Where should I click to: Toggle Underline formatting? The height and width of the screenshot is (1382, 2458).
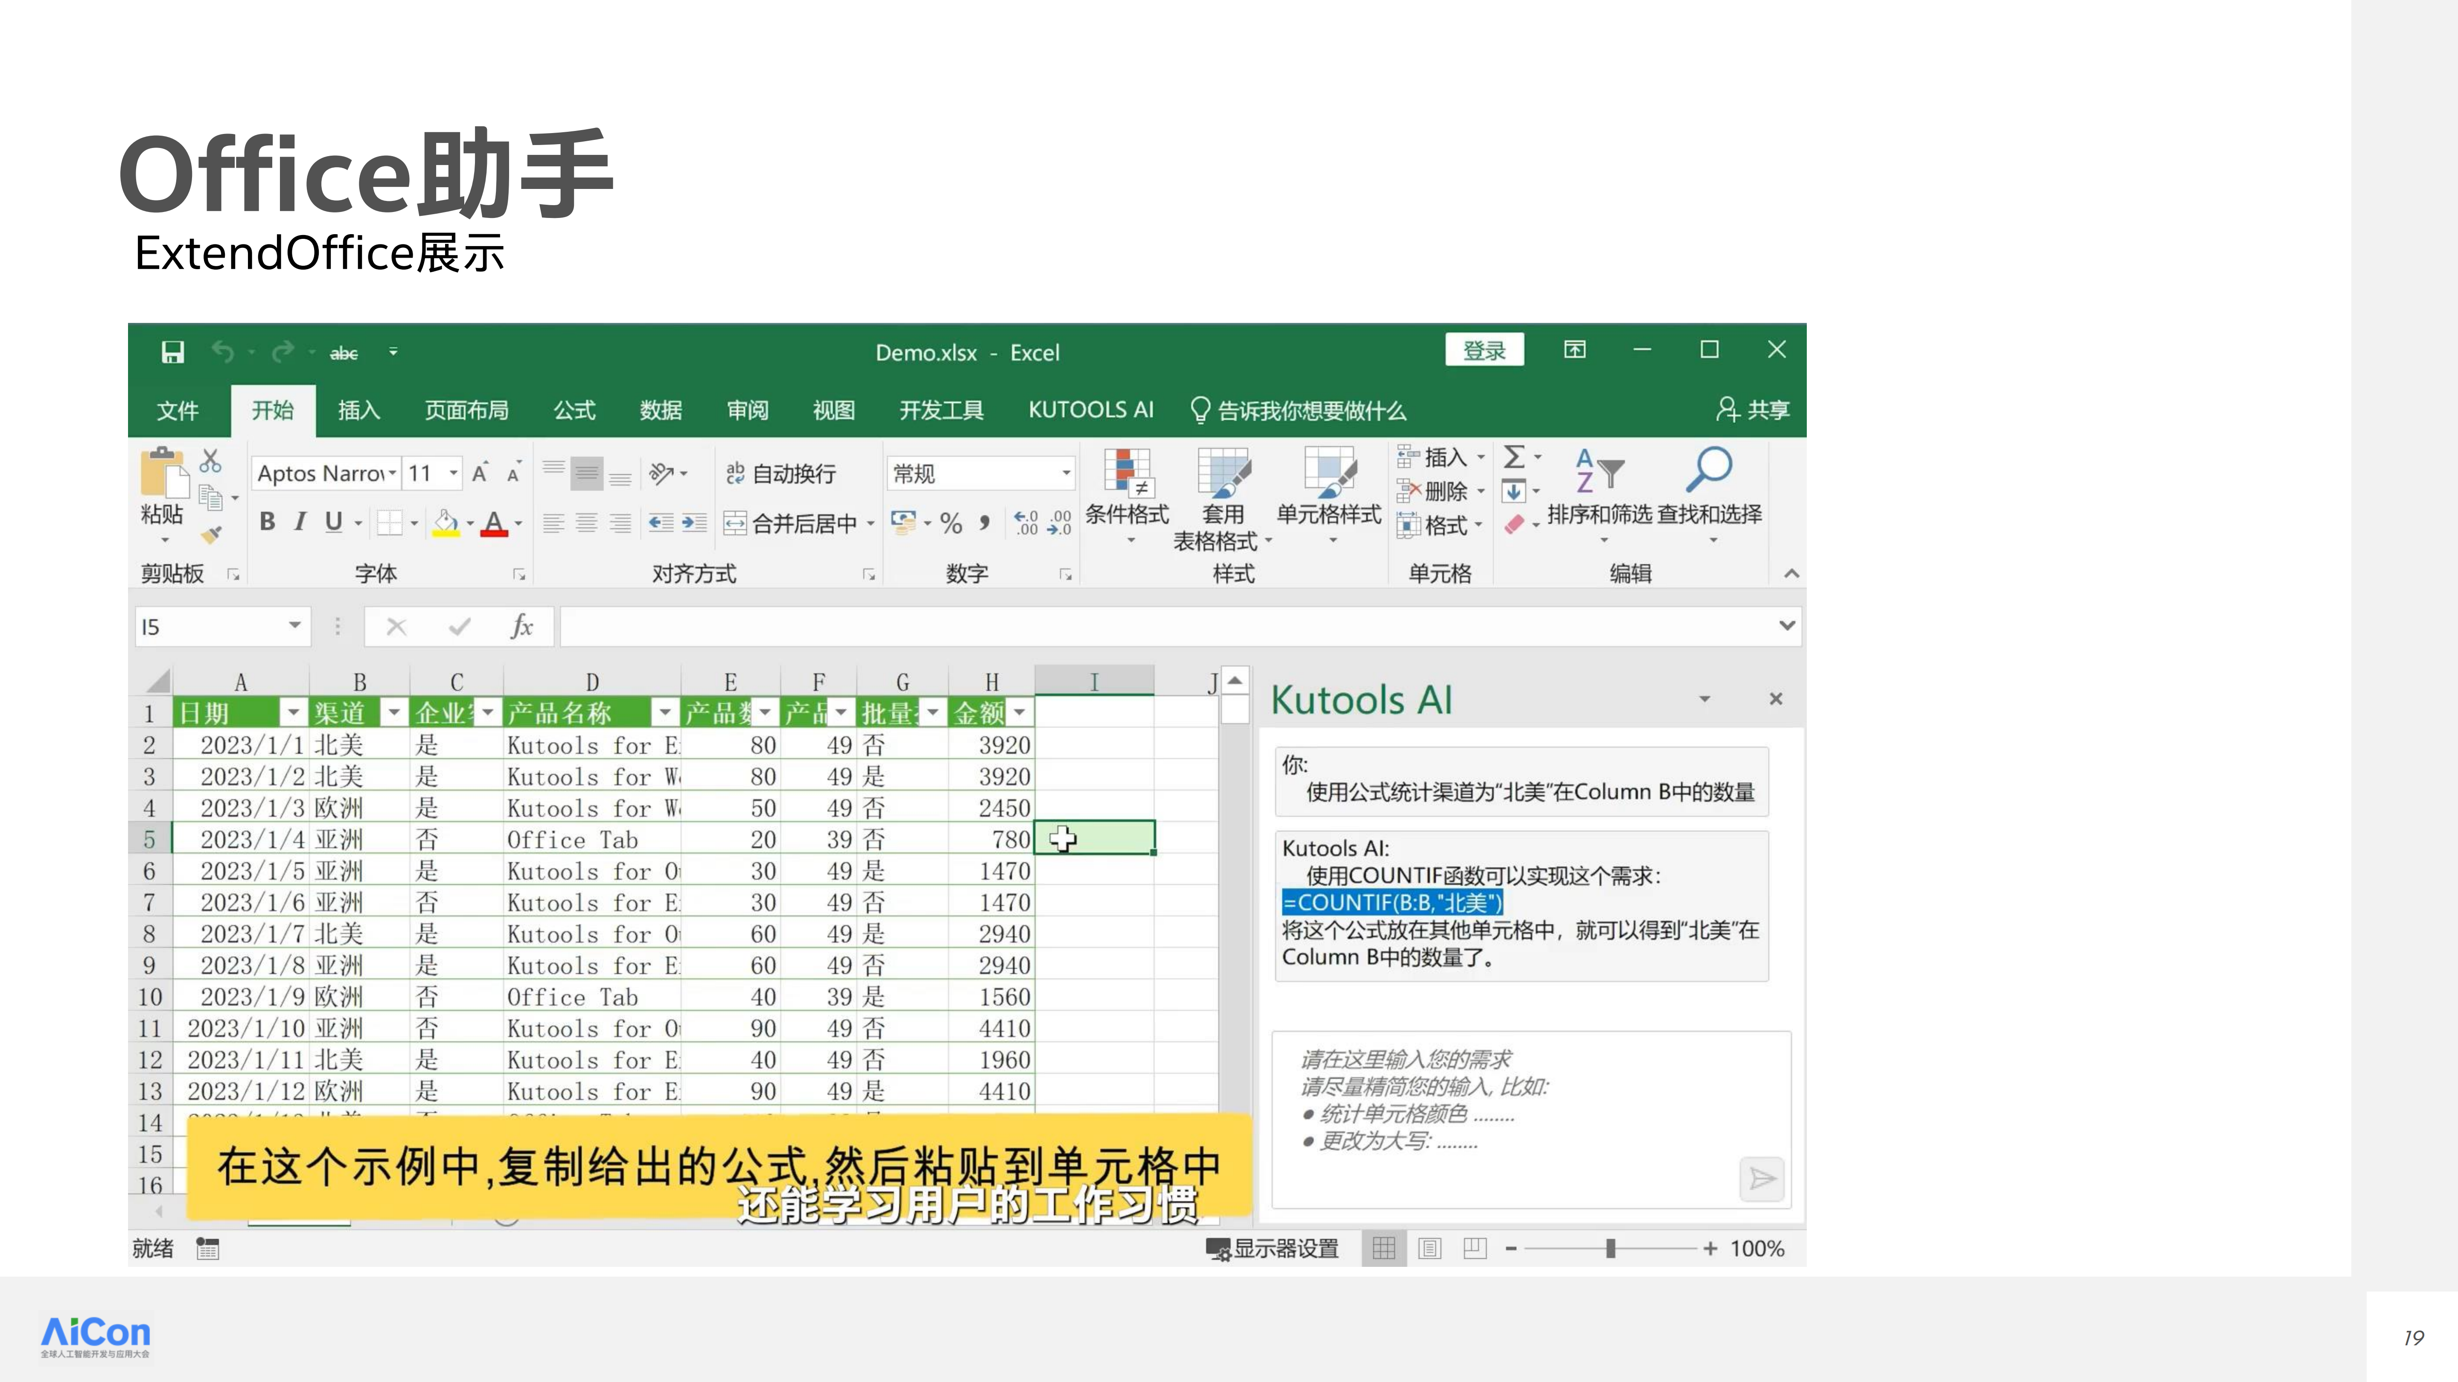[x=333, y=522]
